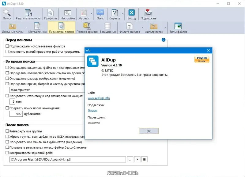Check Определять владельца файла при сканировании
Image resolution: width=245 pixels, height=177 pixels.
[7, 67]
